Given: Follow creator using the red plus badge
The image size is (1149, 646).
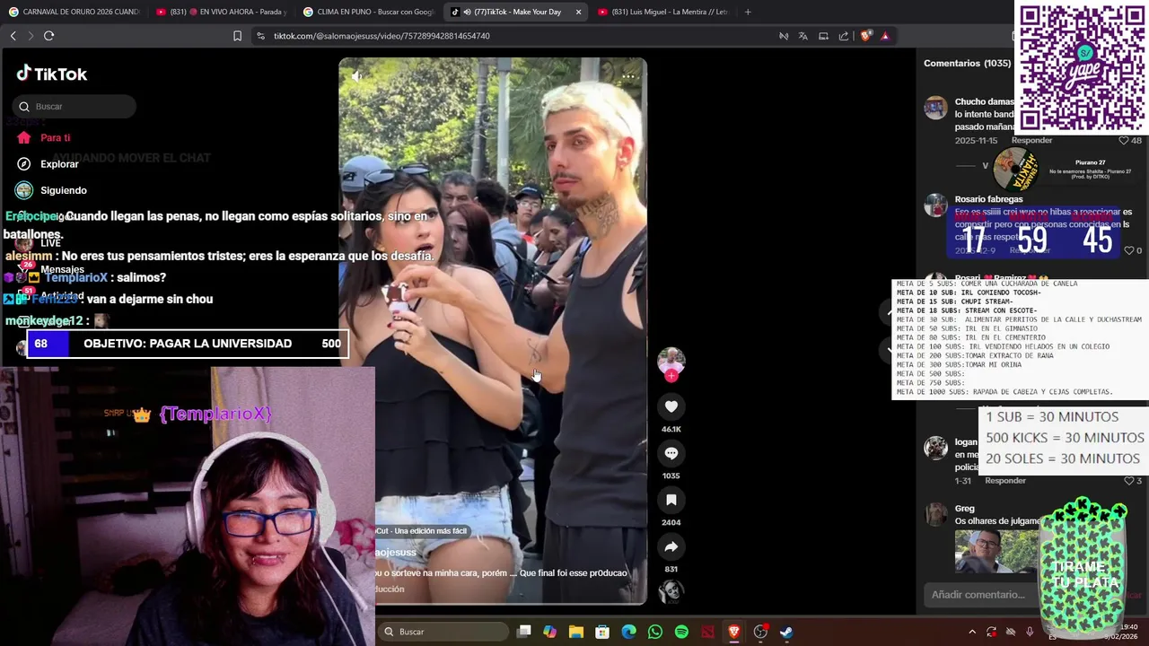Looking at the screenshot, I should tap(671, 376).
